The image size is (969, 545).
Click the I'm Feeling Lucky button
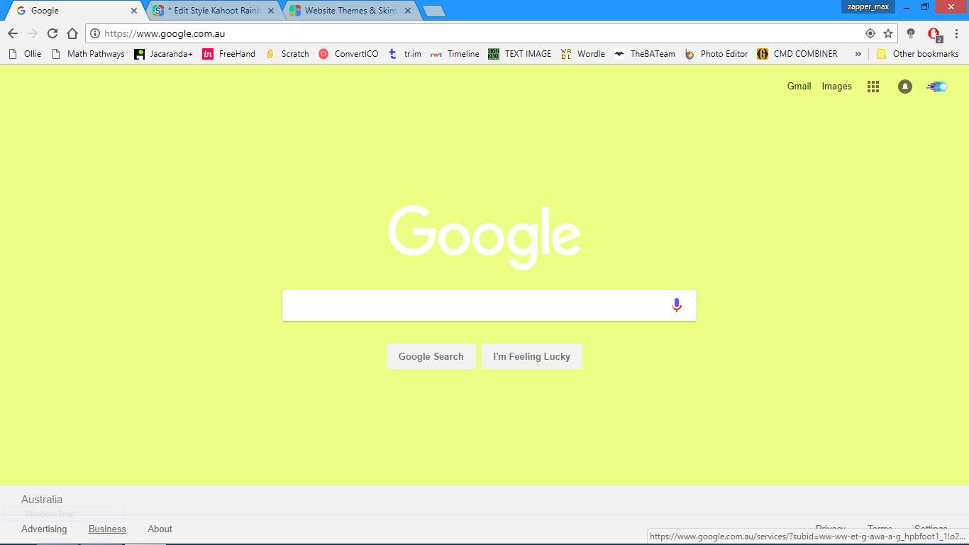pyautogui.click(x=532, y=356)
